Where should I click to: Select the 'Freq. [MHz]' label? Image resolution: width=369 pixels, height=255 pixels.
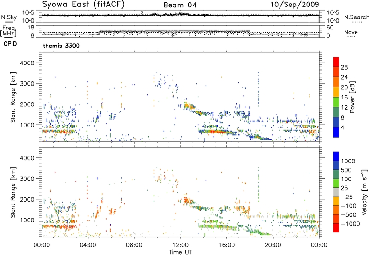tap(8, 31)
